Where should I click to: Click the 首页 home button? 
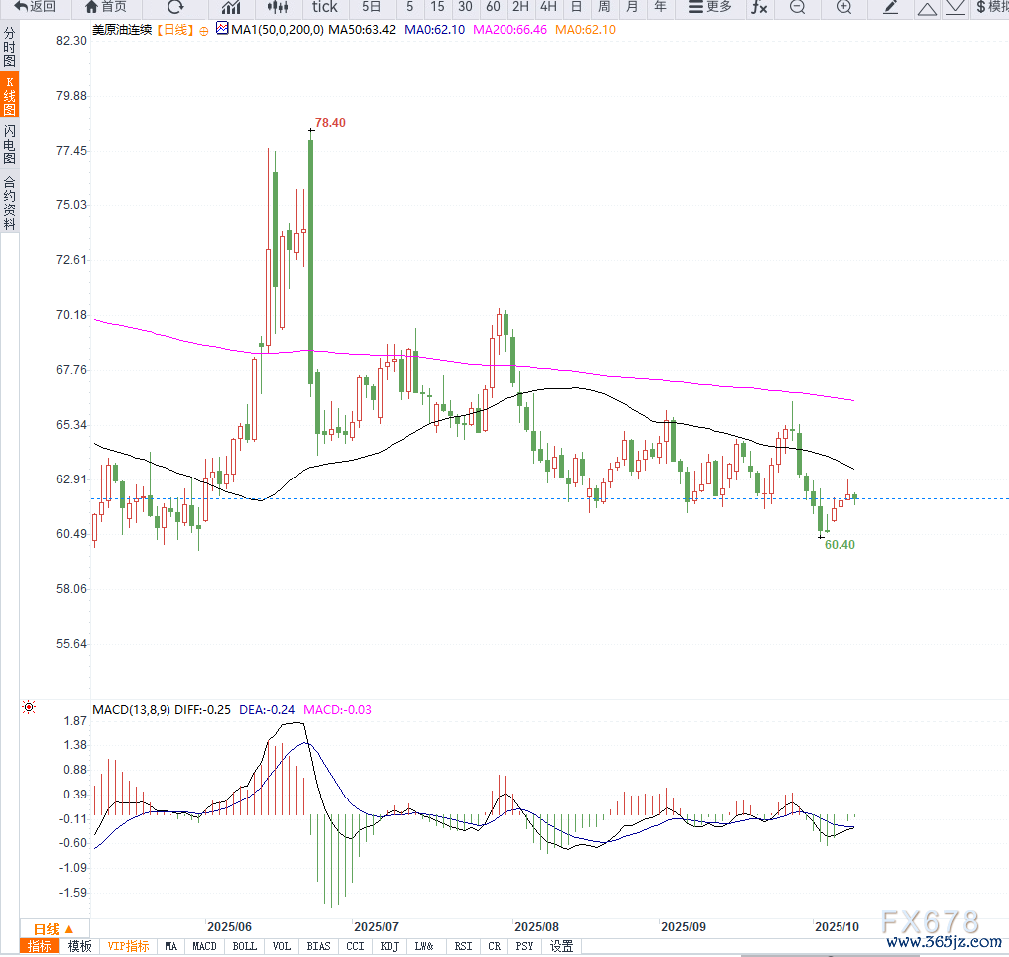click(x=106, y=7)
